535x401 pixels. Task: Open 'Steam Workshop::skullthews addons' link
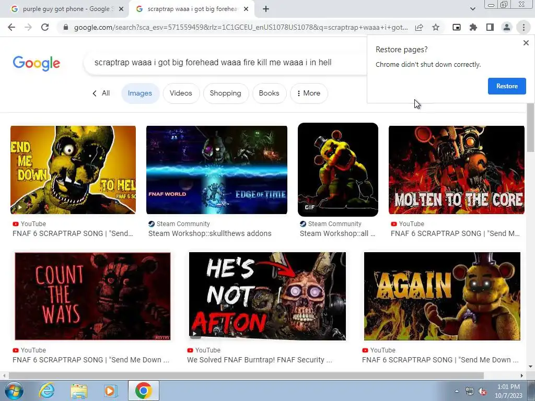tap(210, 233)
